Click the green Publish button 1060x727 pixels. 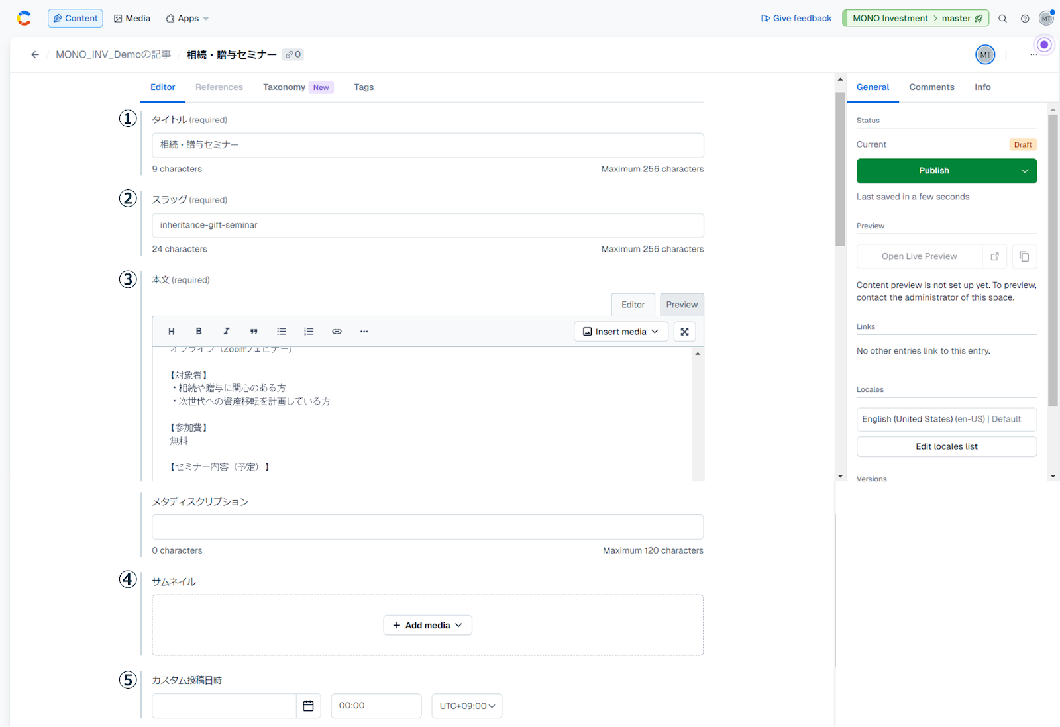coord(934,171)
